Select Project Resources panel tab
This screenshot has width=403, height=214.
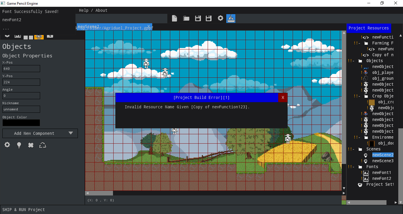point(369,28)
